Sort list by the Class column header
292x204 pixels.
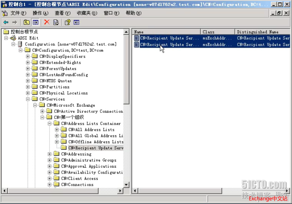tap(218, 32)
